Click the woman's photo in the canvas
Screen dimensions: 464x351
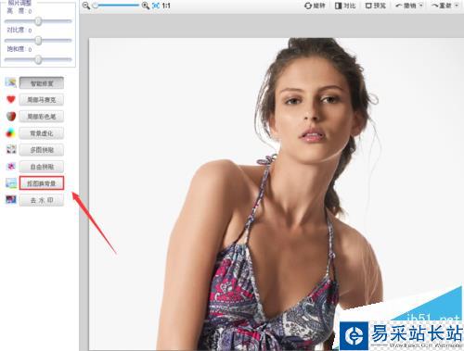coord(276,194)
